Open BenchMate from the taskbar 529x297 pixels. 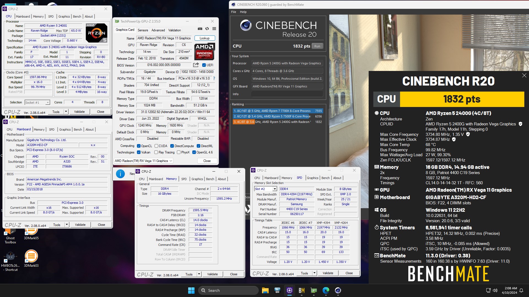tap(301, 290)
